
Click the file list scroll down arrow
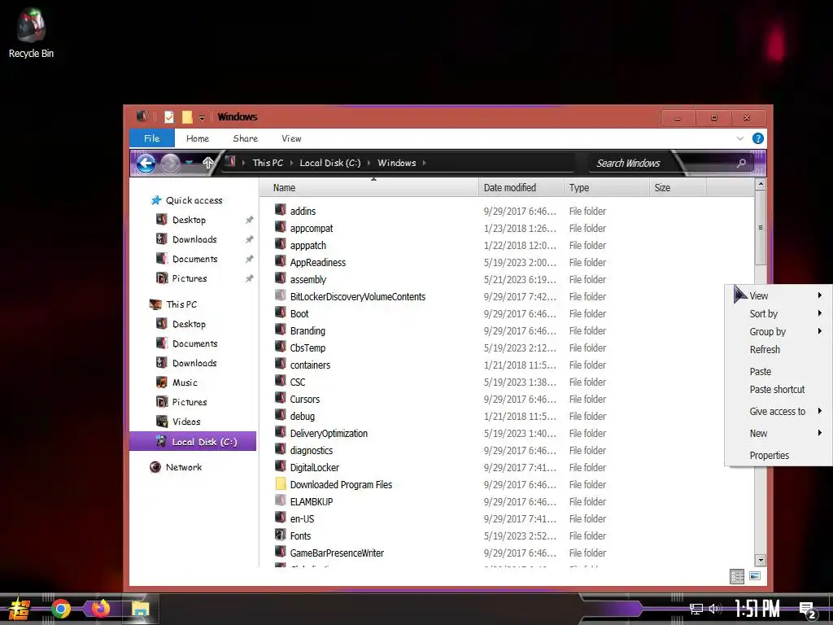761,560
